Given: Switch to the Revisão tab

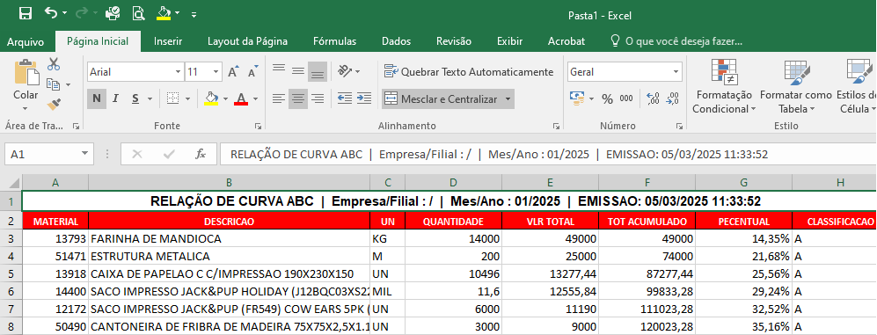Looking at the screenshot, I should click(454, 41).
